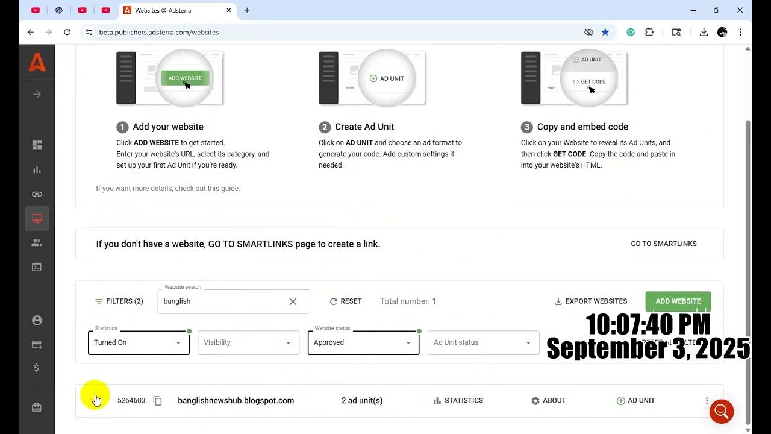
Task: Open the 'this guide' link
Action: coord(223,189)
